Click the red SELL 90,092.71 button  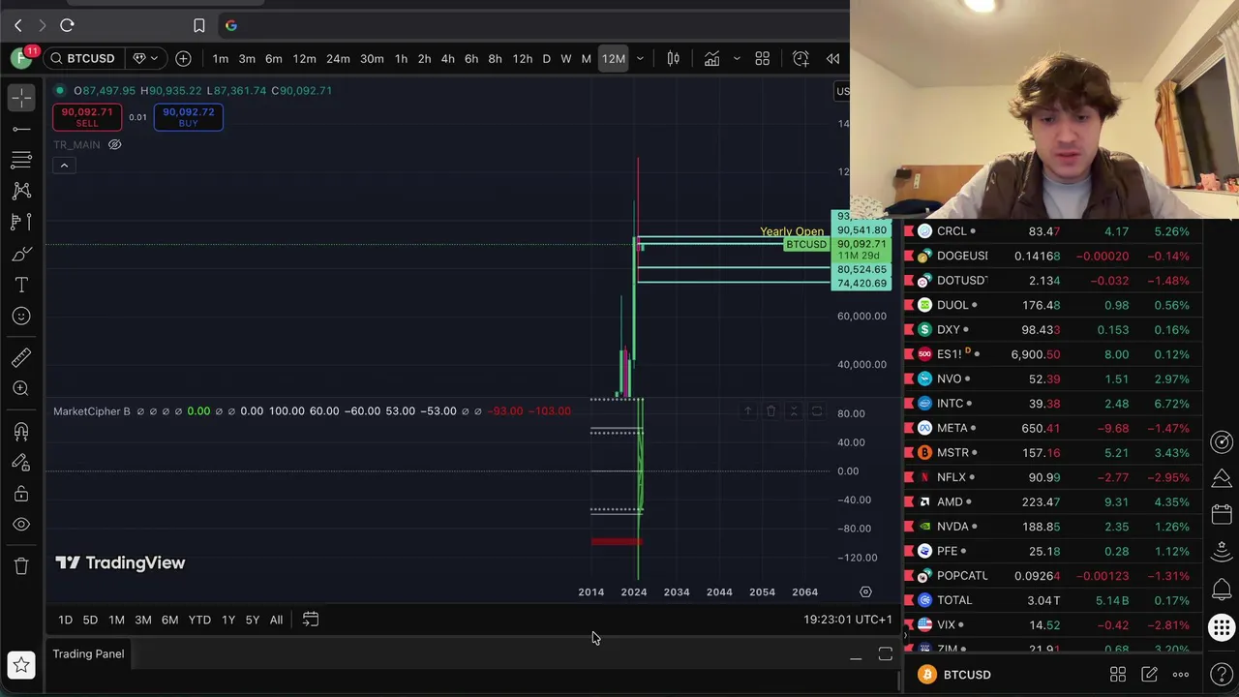click(x=87, y=117)
